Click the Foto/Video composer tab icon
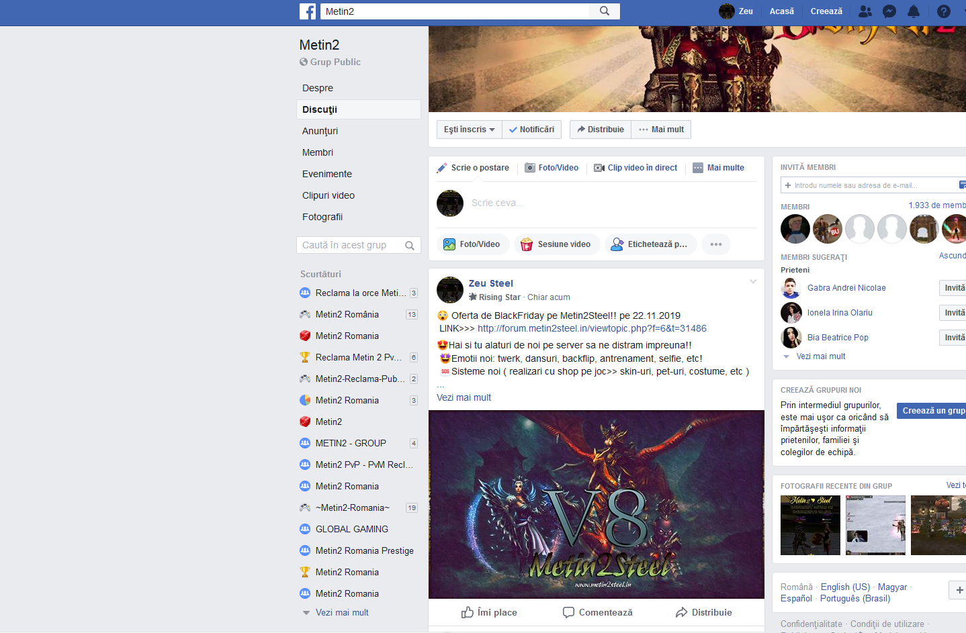The image size is (966, 633). tap(530, 168)
